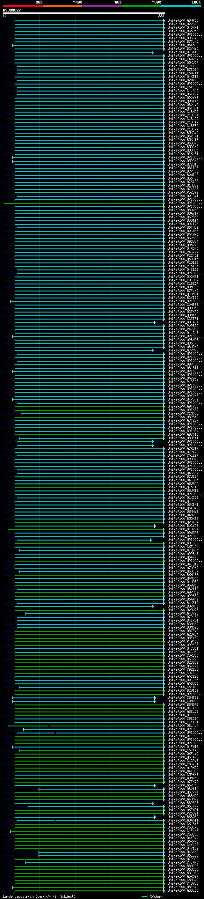Select the UniRef100_B5DK39 label

coord(183,519)
